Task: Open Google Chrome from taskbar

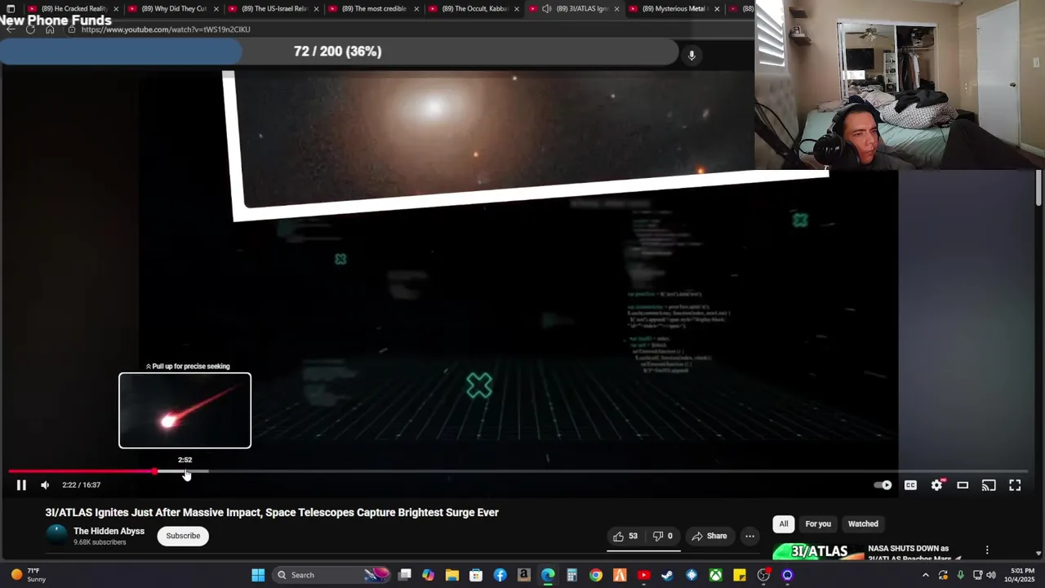Action: tap(596, 575)
